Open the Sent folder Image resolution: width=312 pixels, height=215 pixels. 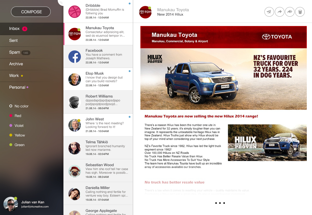pyautogui.click(x=32, y=41)
